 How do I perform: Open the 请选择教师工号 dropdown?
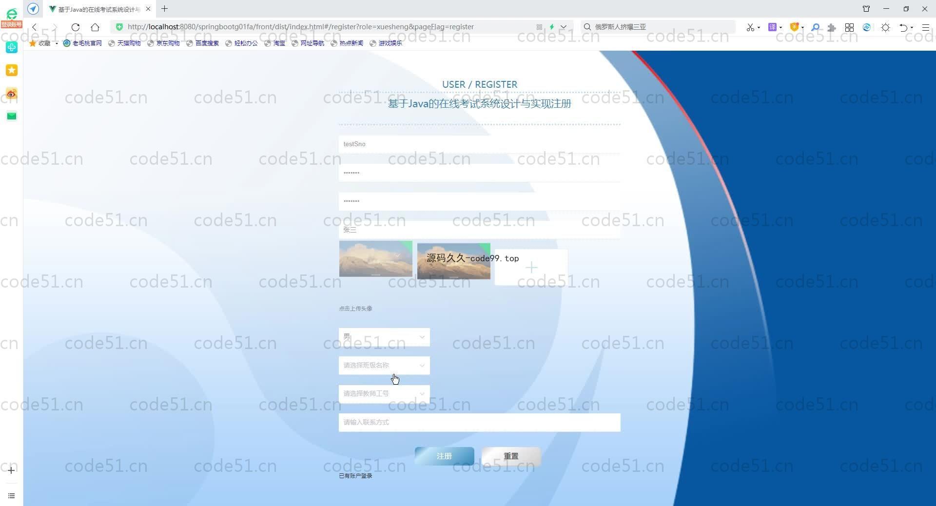click(384, 393)
